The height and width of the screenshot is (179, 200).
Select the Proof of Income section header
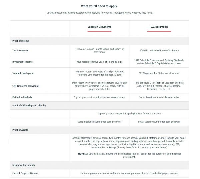point(21,41)
